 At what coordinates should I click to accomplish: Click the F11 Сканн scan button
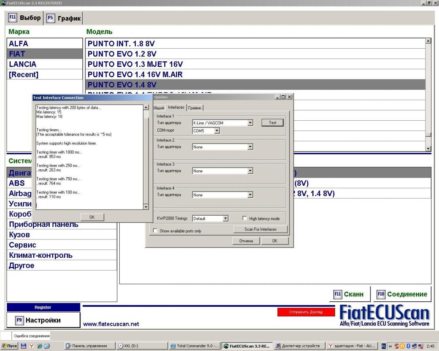(x=349, y=294)
